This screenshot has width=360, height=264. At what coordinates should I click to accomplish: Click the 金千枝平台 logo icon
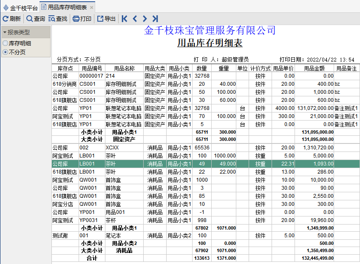6,8
